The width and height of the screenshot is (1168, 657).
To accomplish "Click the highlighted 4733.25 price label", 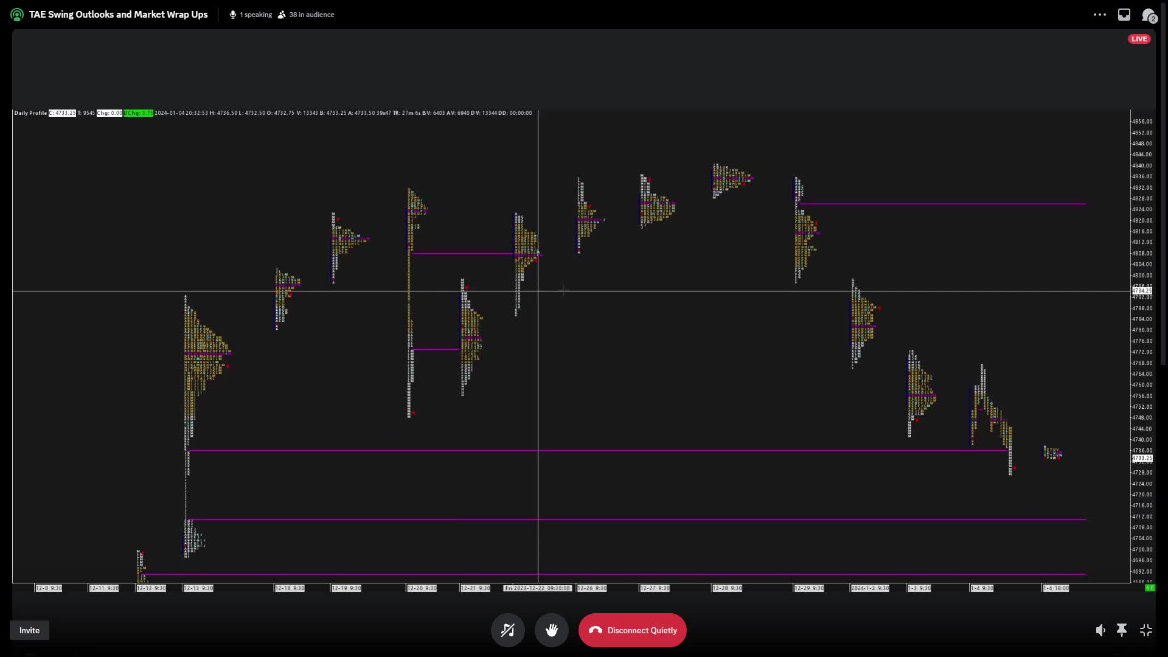I will pos(1142,459).
